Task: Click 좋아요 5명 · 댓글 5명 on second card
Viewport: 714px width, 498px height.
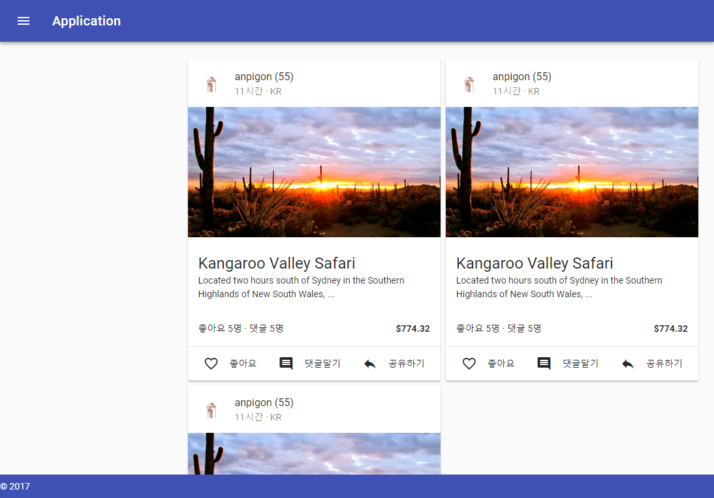Action: click(x=499, y=329)
